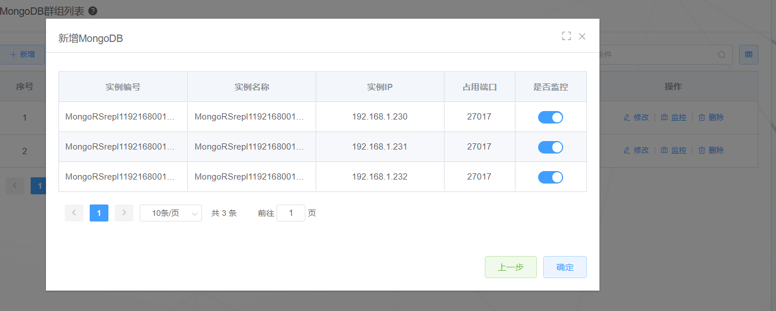Disable monitoring for 192.168.1.231

(551, 147)
